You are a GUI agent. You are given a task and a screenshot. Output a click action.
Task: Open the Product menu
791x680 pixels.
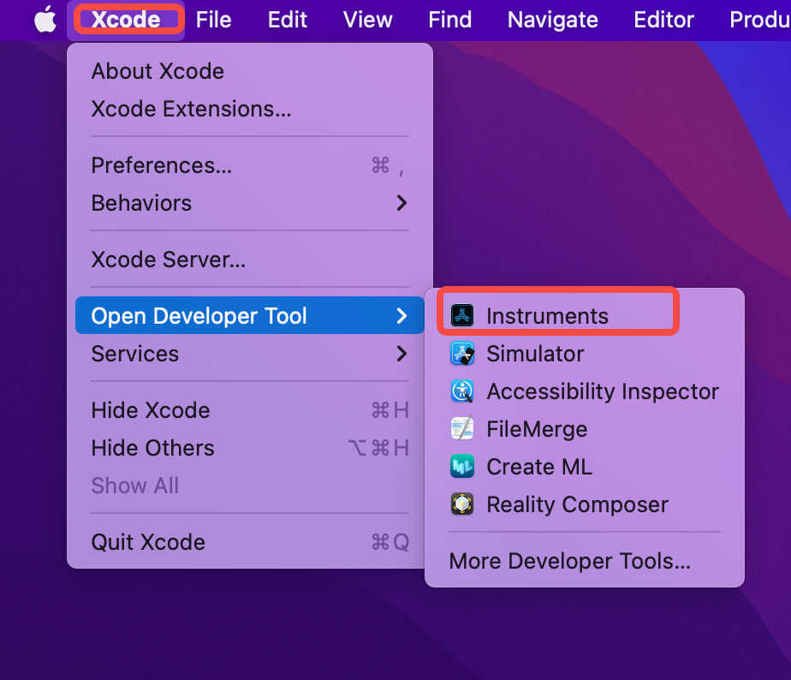(759, 20)
